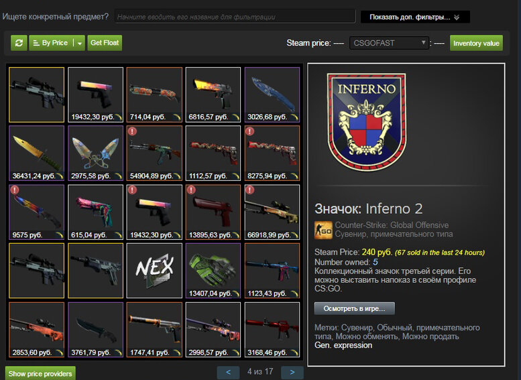Viewport: 521px width, 380px height.
Task: Select the bayonet priced 36431,24 руб.
Action: pyautogui.click(x=37, y=153)
